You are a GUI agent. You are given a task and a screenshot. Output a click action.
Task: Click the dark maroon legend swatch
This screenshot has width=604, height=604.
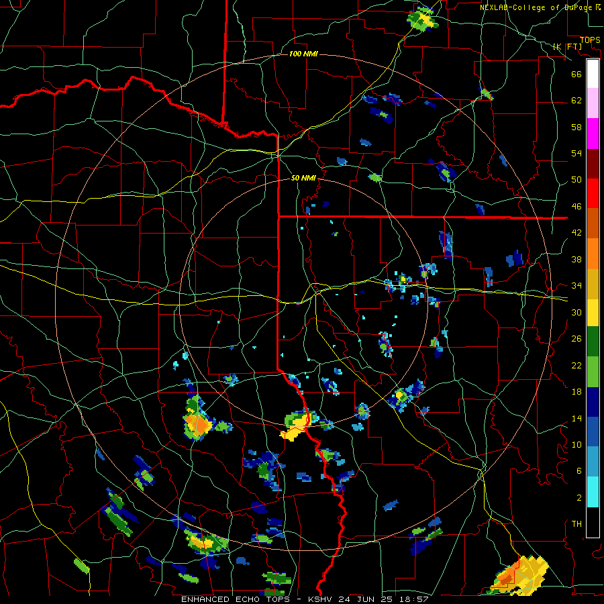pos(593,163)
